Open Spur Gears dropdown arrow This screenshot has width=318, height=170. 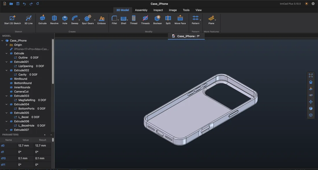(x=95, y=20)
